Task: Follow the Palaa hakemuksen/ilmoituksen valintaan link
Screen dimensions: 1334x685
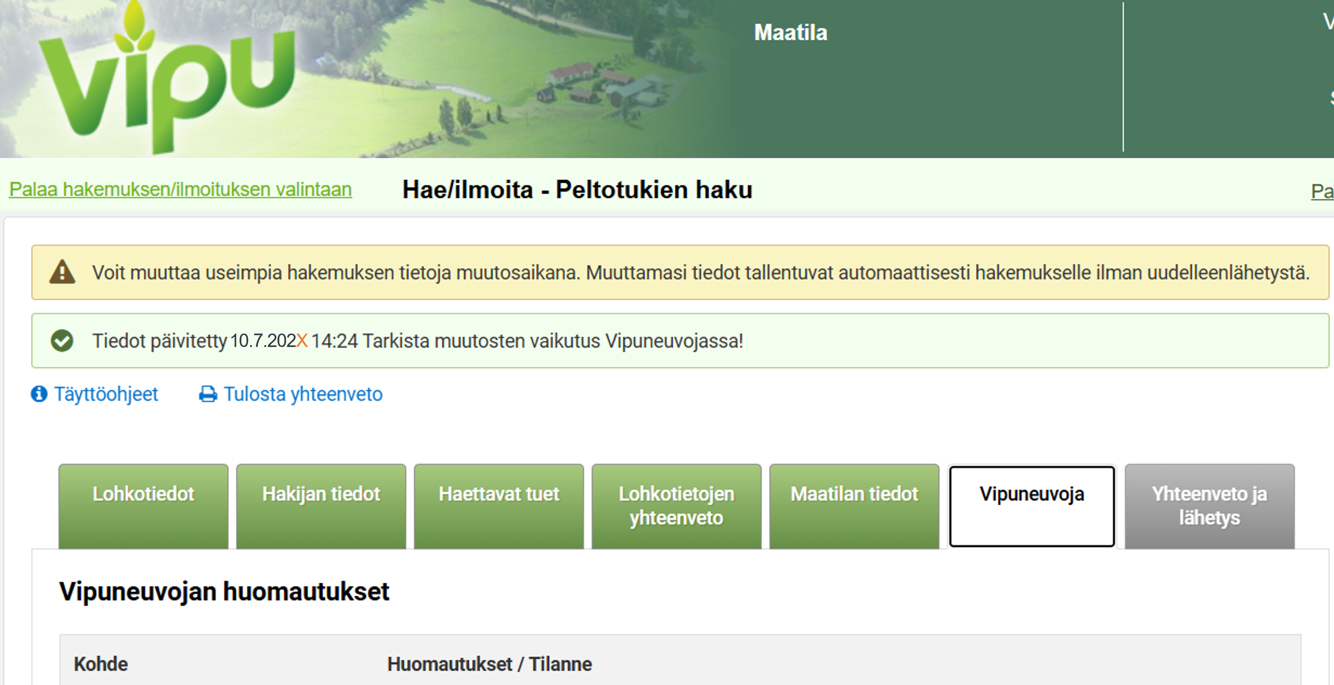Action: (180, 190)
